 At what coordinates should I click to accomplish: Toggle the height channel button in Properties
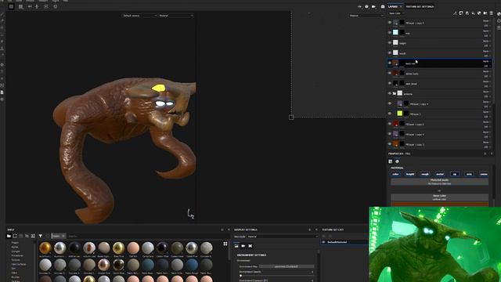(x=410, y=174)
